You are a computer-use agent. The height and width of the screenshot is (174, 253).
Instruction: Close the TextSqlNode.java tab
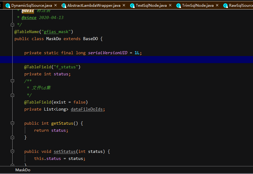(x=170, y=6)
